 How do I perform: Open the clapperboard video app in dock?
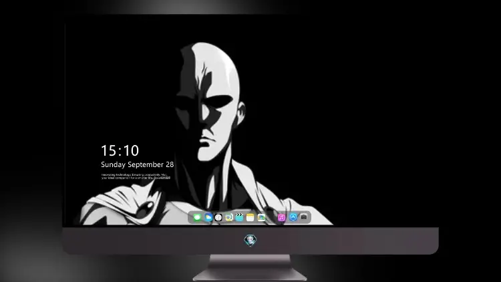239,217
